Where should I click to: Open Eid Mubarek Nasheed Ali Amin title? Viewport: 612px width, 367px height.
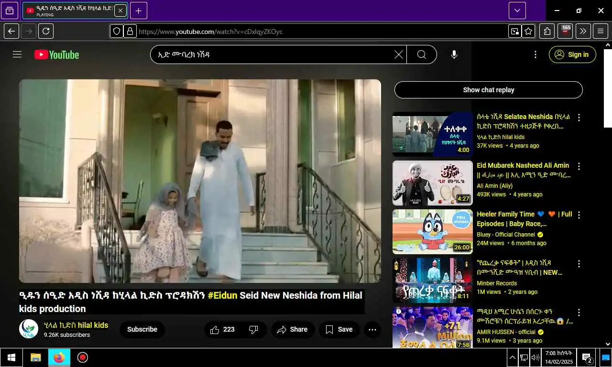[523, 170]
